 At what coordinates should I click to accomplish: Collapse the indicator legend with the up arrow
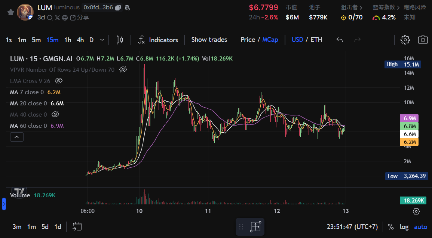[x=16, y=137]
